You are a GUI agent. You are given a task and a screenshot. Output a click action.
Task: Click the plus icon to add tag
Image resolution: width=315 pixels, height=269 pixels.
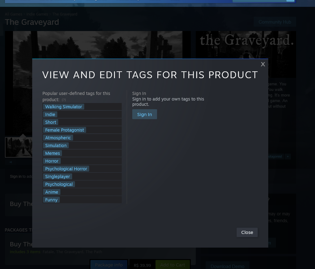(288, 157)
